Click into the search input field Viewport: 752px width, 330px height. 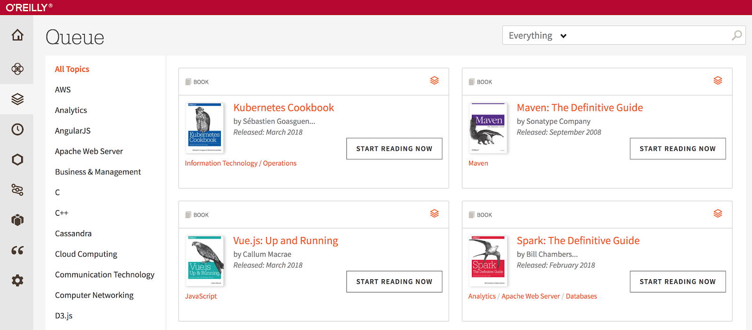click(649, 36)
